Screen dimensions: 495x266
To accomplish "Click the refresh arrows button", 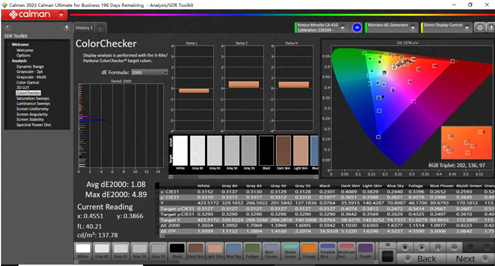I will 471,247.
